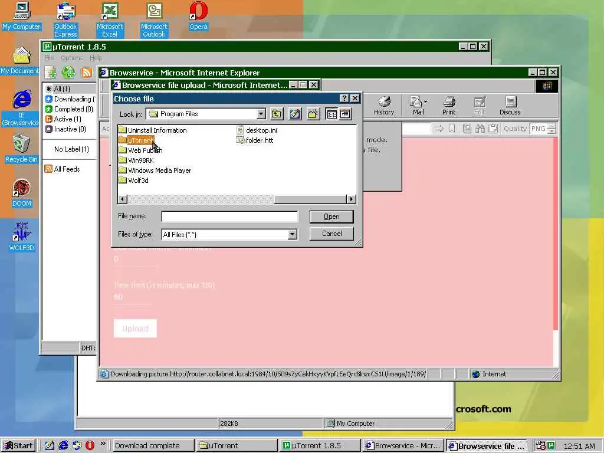
Task: Select Inactive (0) category in uTorrent sidebar
Action: (65, 129)
